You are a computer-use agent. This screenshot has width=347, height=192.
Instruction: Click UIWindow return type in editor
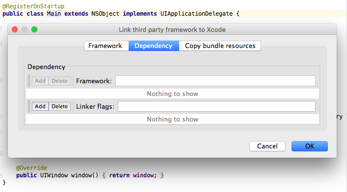click(x=54, y=175)
